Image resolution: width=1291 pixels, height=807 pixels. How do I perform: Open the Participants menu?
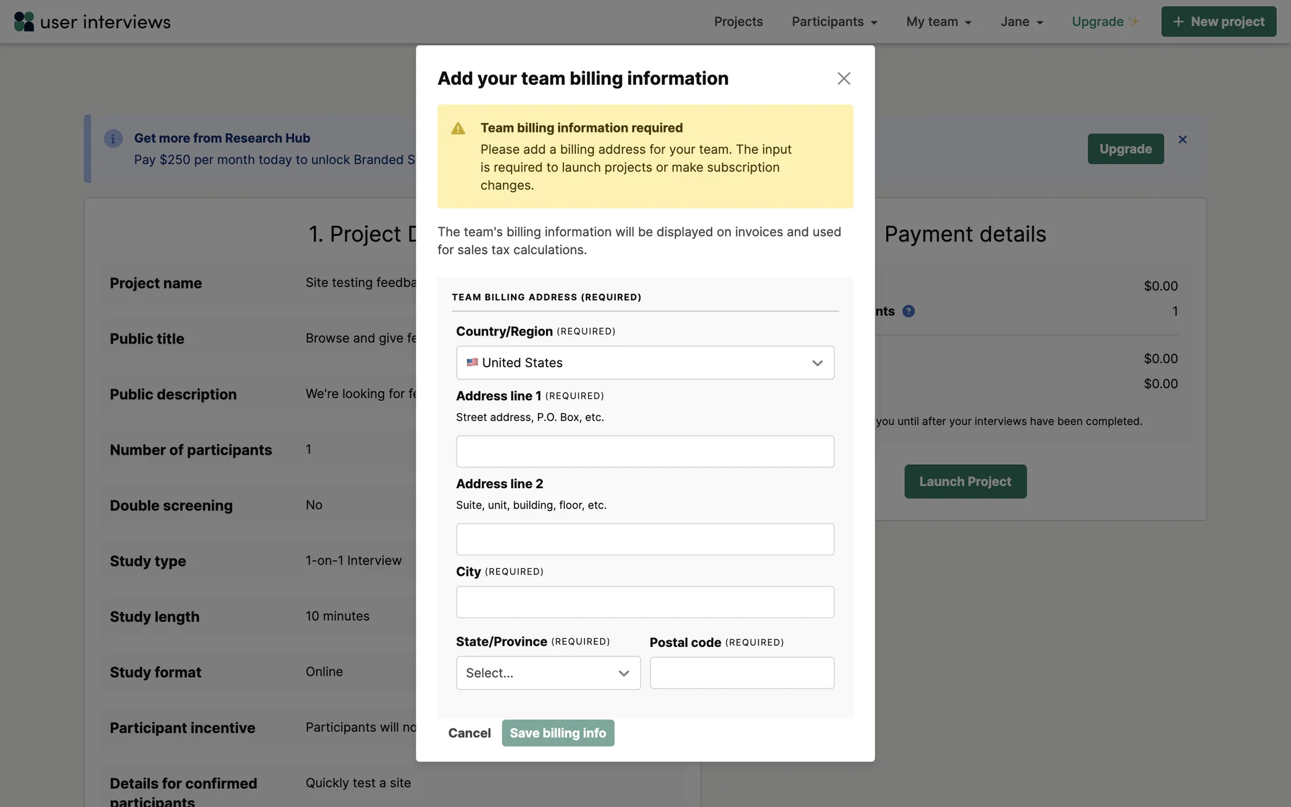834,22
